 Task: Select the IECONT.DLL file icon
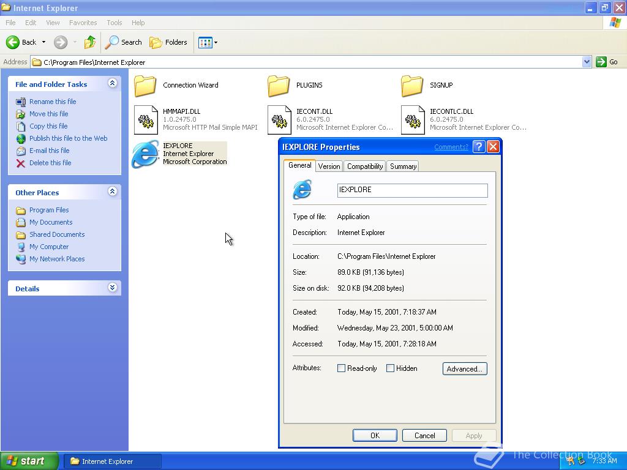(279, 120)
